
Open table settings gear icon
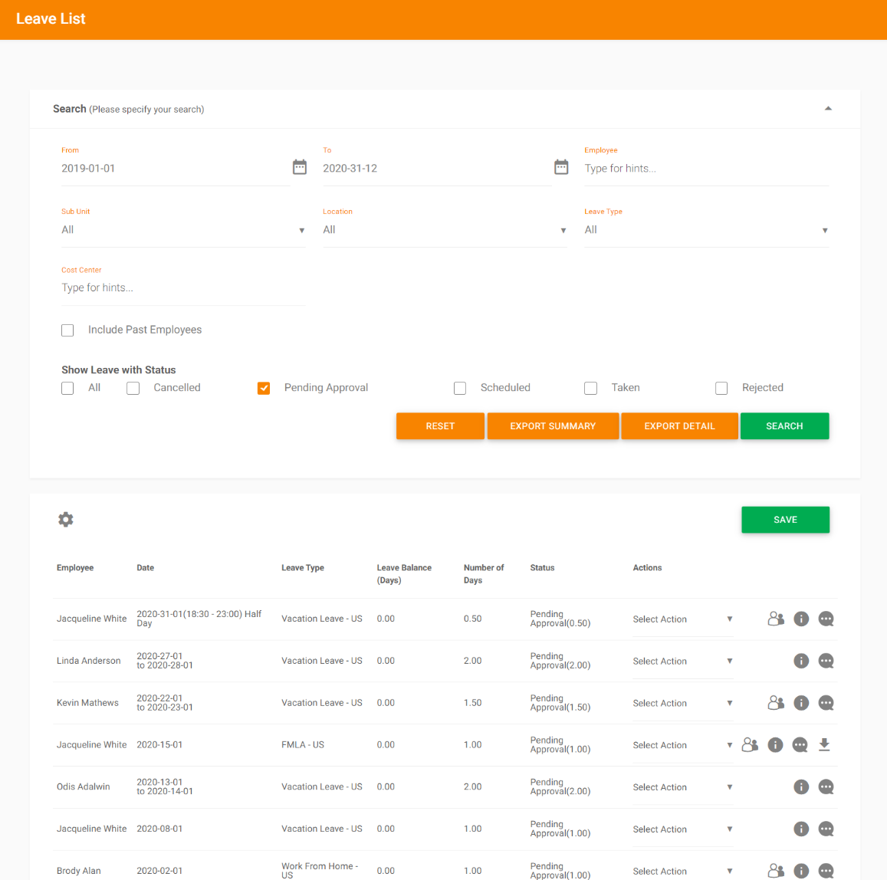pos(66,519)
